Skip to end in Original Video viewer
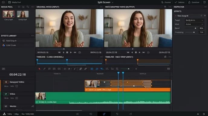208x116 pixels. [75, 52]
